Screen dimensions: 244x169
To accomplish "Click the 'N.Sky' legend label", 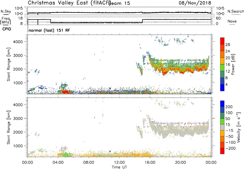I will 6,11.
